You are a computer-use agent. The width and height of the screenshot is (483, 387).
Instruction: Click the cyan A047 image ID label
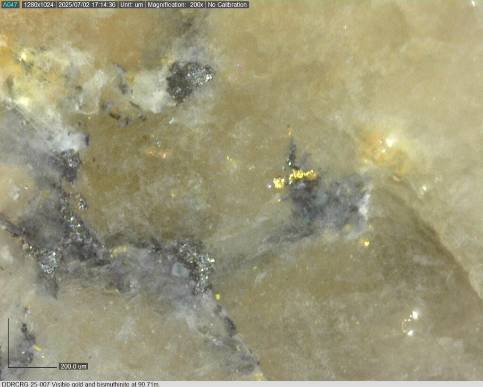10,5
